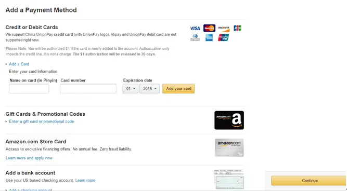Open the Learn more and apply now link
The width and height of the screenshot is (347, 191).
pyautogui.click(x=29, y=158)
